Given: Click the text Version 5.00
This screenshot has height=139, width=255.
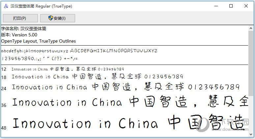Looking at the screenshot, I should tap(25, 35).
